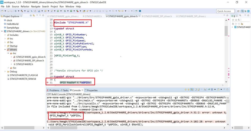The height and width of the screenshot is (131, 251).
Task: Open the Navigate menu
Action: click(35, 7)
